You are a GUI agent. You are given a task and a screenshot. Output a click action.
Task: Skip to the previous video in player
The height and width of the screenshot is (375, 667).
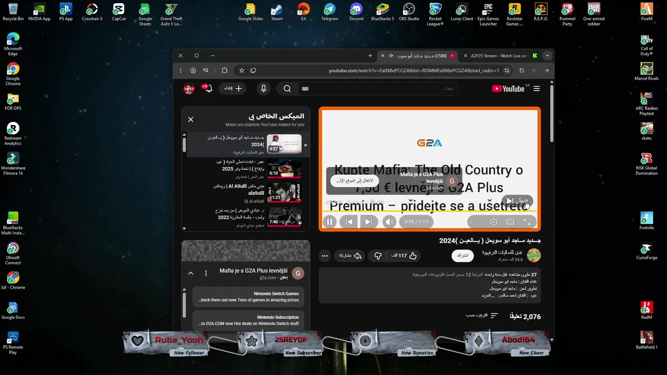coord(349,222)
